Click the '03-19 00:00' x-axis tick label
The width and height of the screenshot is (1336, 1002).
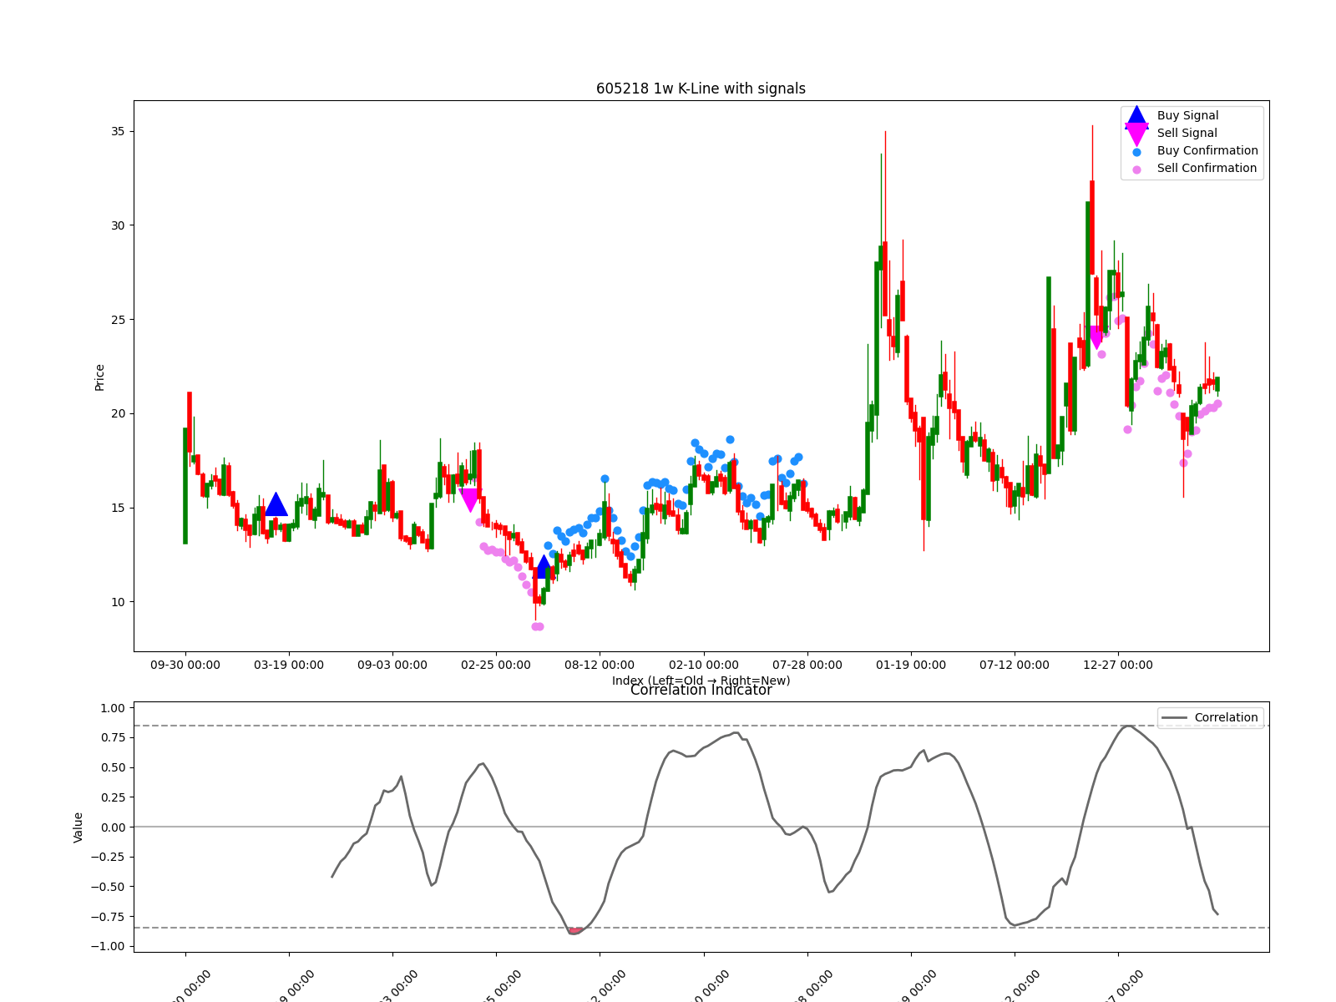click(x=289, y=665)
